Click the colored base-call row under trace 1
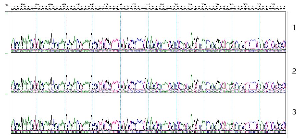Viewport: 300px width, 140px height. point(148,51)
